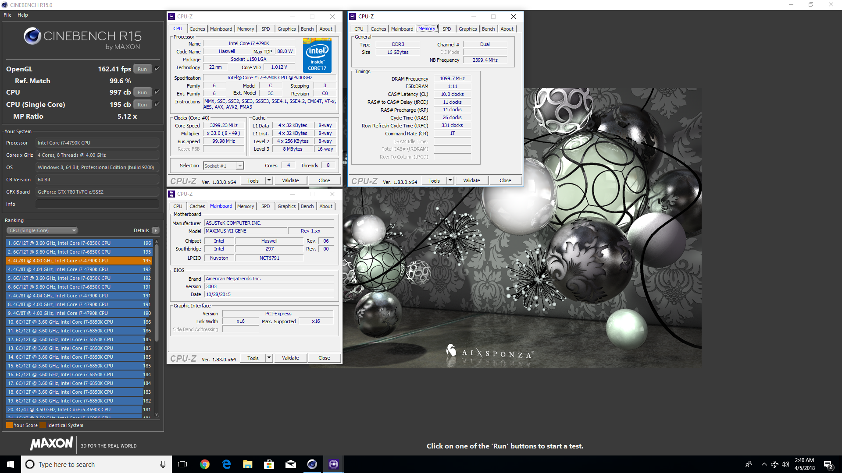Switch to CPU-Z taskbar icon
The height and width of the screenshot is (473, 842).
pos(334,464)
